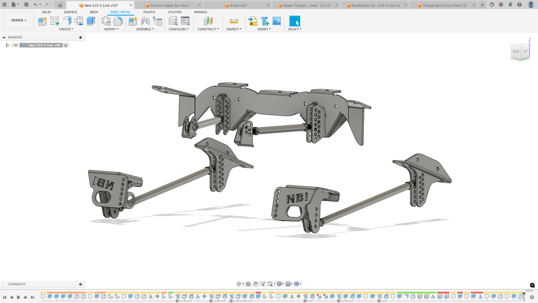Hide the Browser panel using double arrows
Screen dimensions: 538x303
(4, 37)
